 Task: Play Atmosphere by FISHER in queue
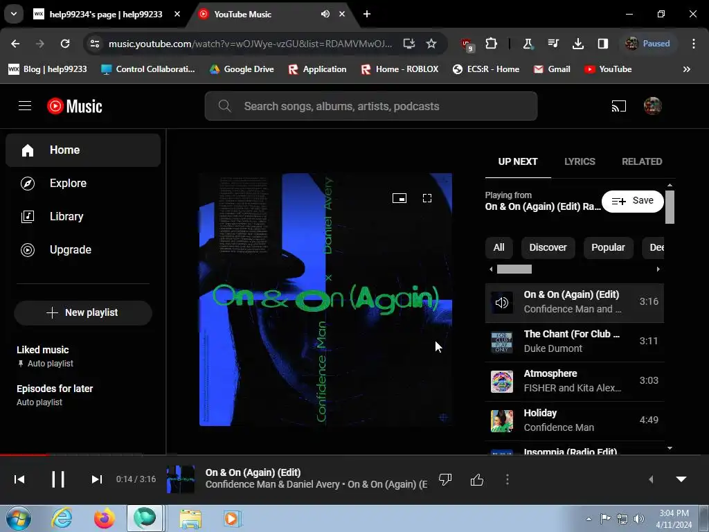574,381
